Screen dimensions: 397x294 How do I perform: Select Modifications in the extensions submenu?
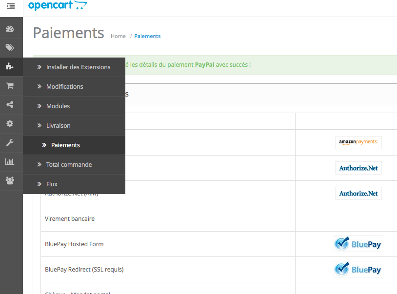74,86
